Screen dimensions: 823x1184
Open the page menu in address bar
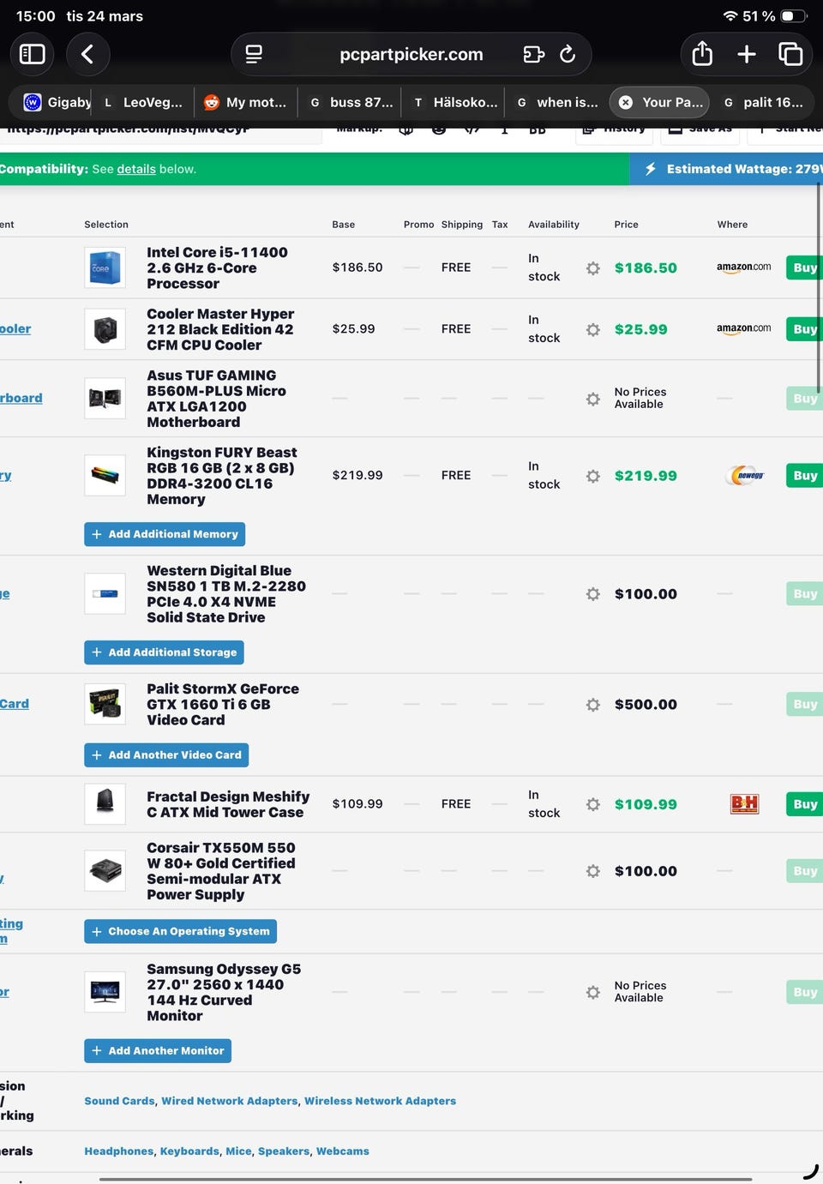tap(254, 54)
